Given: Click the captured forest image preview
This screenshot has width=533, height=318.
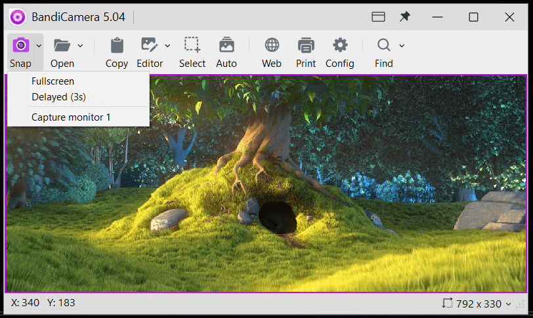Looking at the screenshot, I should click(x=266, y=184).
